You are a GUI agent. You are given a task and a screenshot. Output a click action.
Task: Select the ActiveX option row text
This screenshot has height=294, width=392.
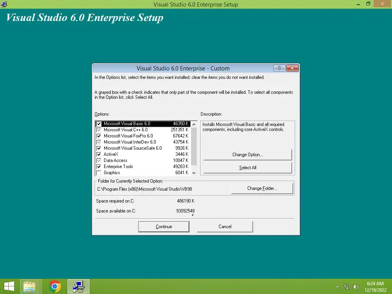click(x=111, y=154)
